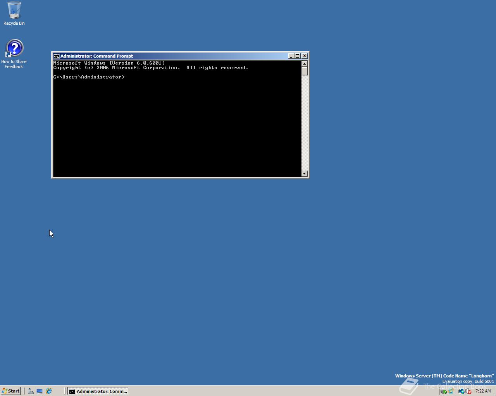This screenshot has height=396, width=496.
Task: Click the tray icon beside Safely Remove Hardware
Action: click(451, 391)
